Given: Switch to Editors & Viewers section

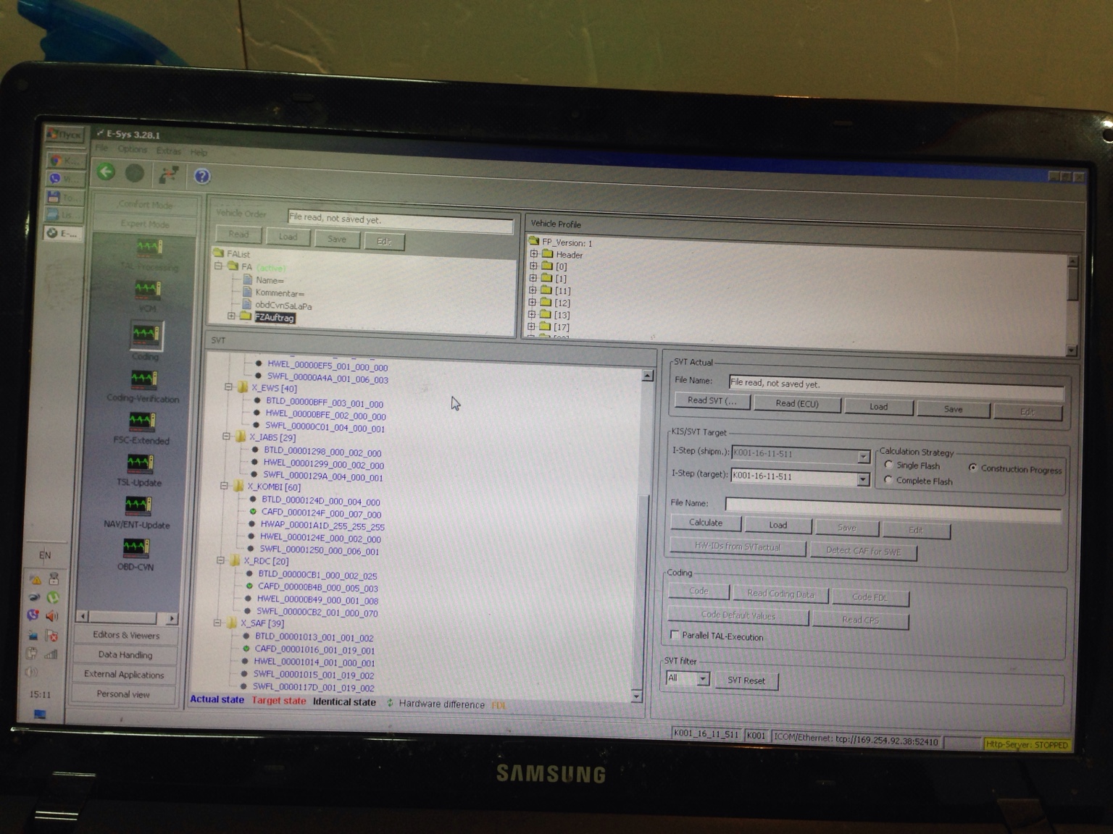Looking at the screenshot, I should coord(126,635).
